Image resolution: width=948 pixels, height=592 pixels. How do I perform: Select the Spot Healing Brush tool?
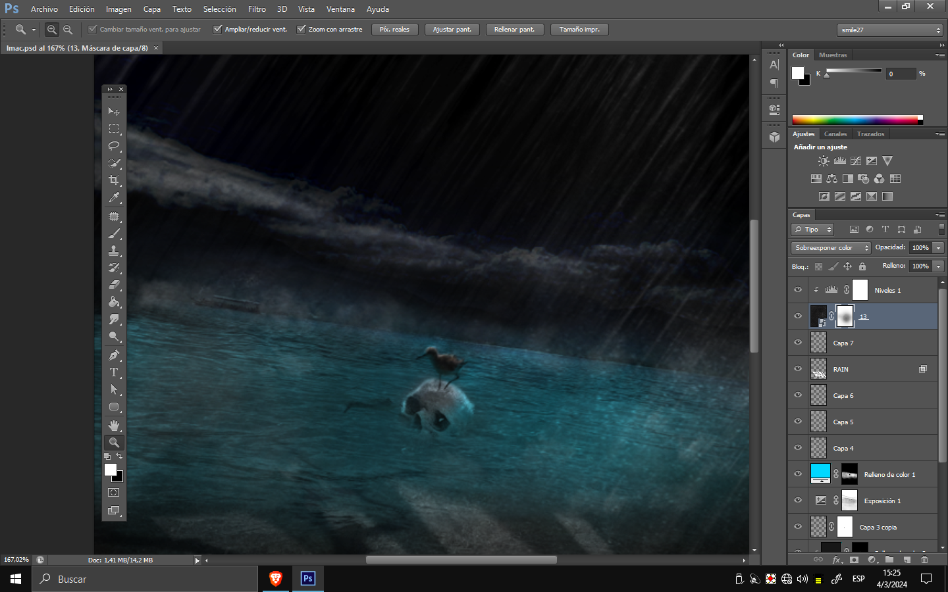pyautogui.click(x=114, y=216)
